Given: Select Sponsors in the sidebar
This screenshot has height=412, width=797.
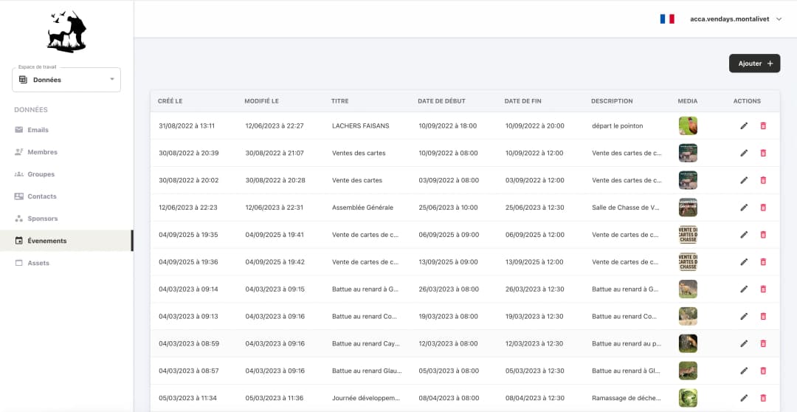Looking at the screenshot, I should point(42,219).
